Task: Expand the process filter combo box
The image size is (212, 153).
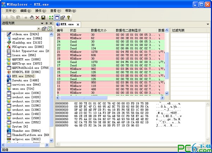Action: (x=39, y=28)
